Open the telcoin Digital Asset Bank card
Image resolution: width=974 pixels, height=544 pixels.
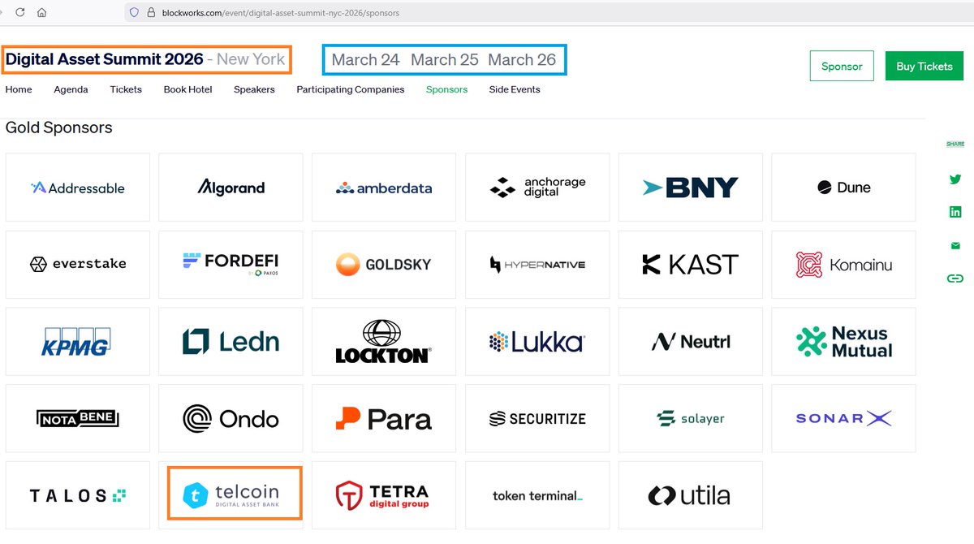click(231, 495)
